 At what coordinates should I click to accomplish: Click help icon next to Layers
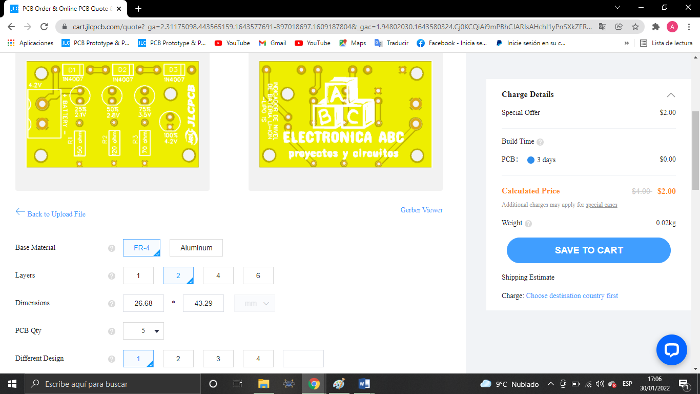click(x=112, y=276)
